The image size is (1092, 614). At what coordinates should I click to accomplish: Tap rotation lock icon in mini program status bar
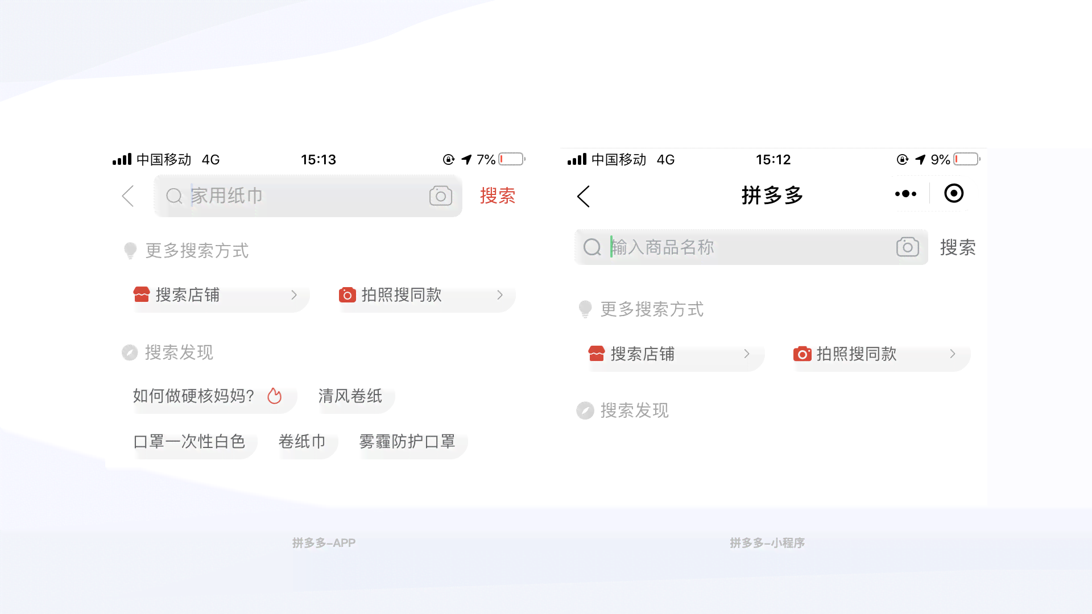(x=903, y=159)
